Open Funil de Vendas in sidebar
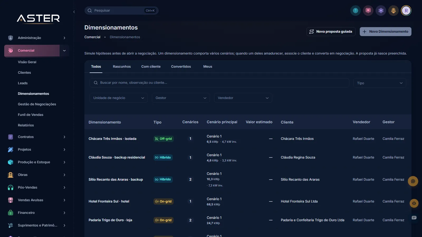This screenshot has width=422, height=237. click(x=31, y=115)
